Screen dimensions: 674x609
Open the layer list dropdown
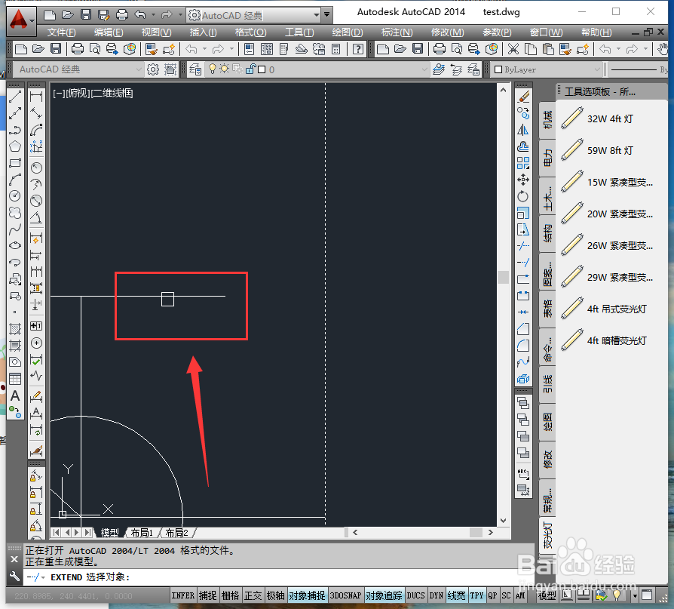(x=424, y=69)
